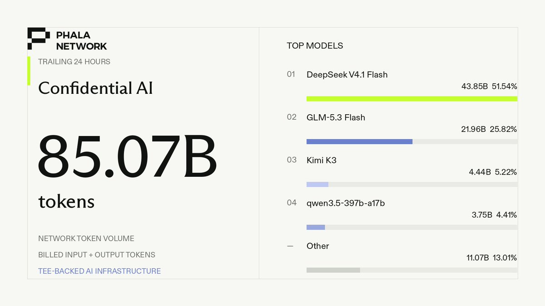Viewport: 545px width, 306px height.
Task: Click the lime green DeepSeek usage bar
Action: tap(412, 99)
